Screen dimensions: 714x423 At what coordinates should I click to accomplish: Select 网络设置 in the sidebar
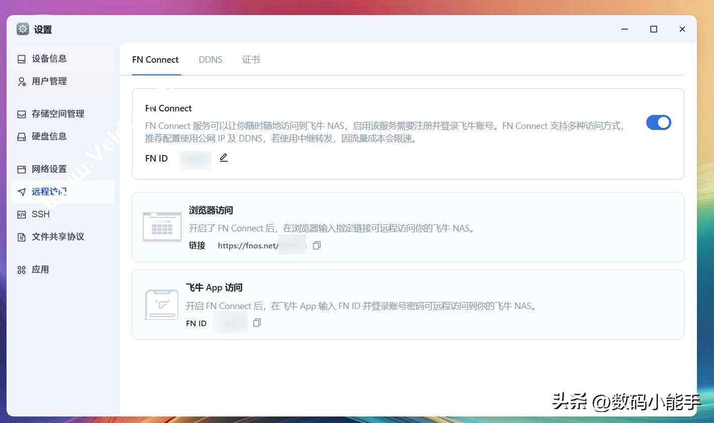pos(63,169)
